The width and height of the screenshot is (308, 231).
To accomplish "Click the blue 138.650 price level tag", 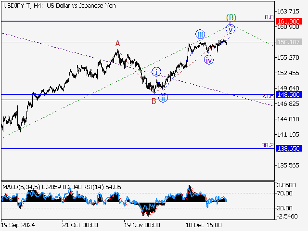I will tap(289, 149).
